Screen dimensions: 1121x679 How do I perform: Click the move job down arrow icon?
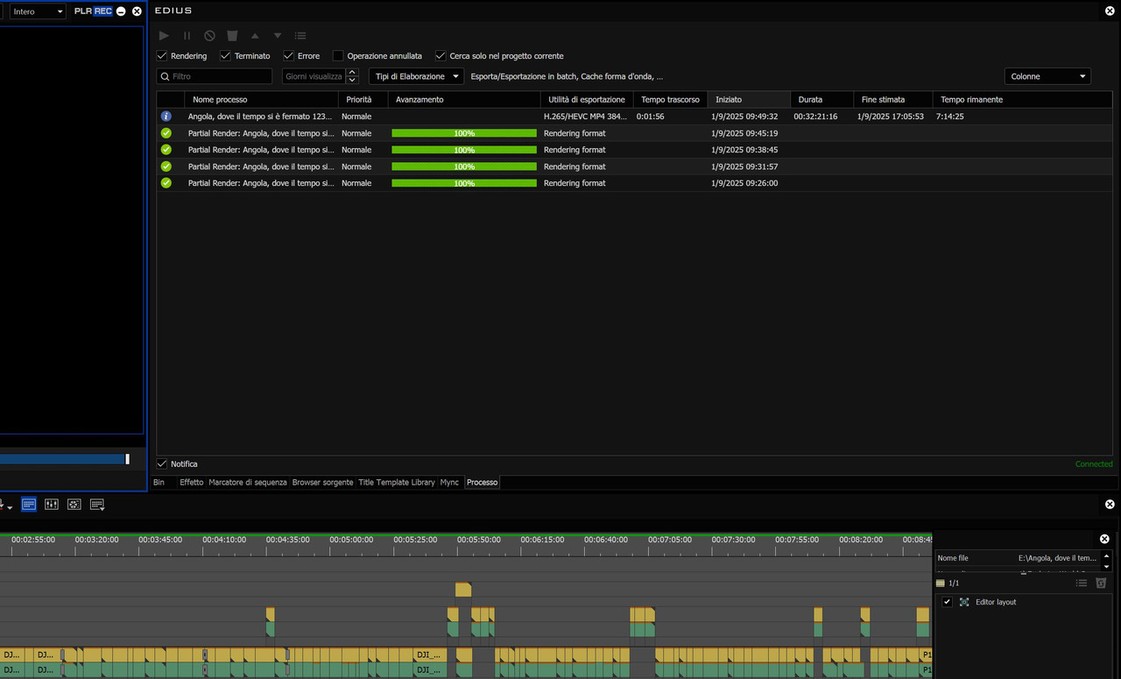pos(277,36)
